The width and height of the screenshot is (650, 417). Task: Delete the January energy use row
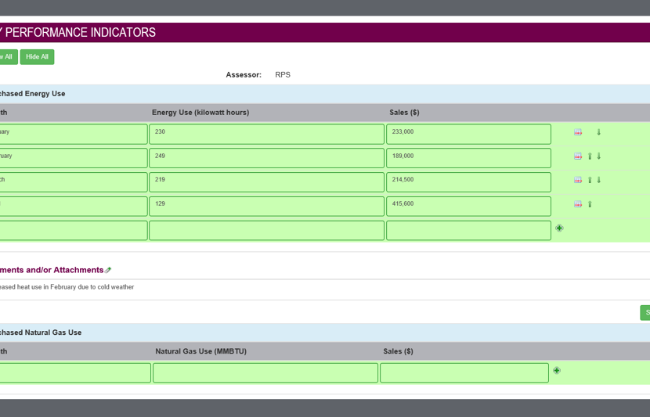click(x=578, y=133)
